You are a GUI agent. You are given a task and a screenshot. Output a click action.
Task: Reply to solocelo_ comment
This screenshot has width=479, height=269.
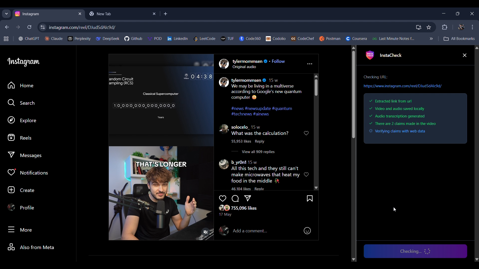(259, 141)
